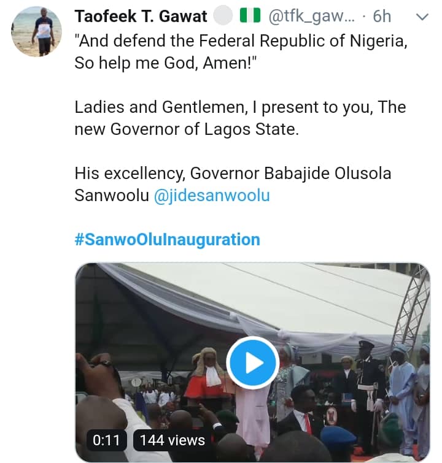Open the 6h timestamp link
442x463 pixels.
click(382, 17)
